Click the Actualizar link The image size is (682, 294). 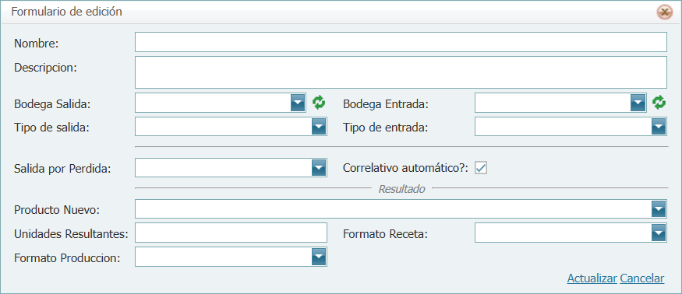click(x=592, y=278)
